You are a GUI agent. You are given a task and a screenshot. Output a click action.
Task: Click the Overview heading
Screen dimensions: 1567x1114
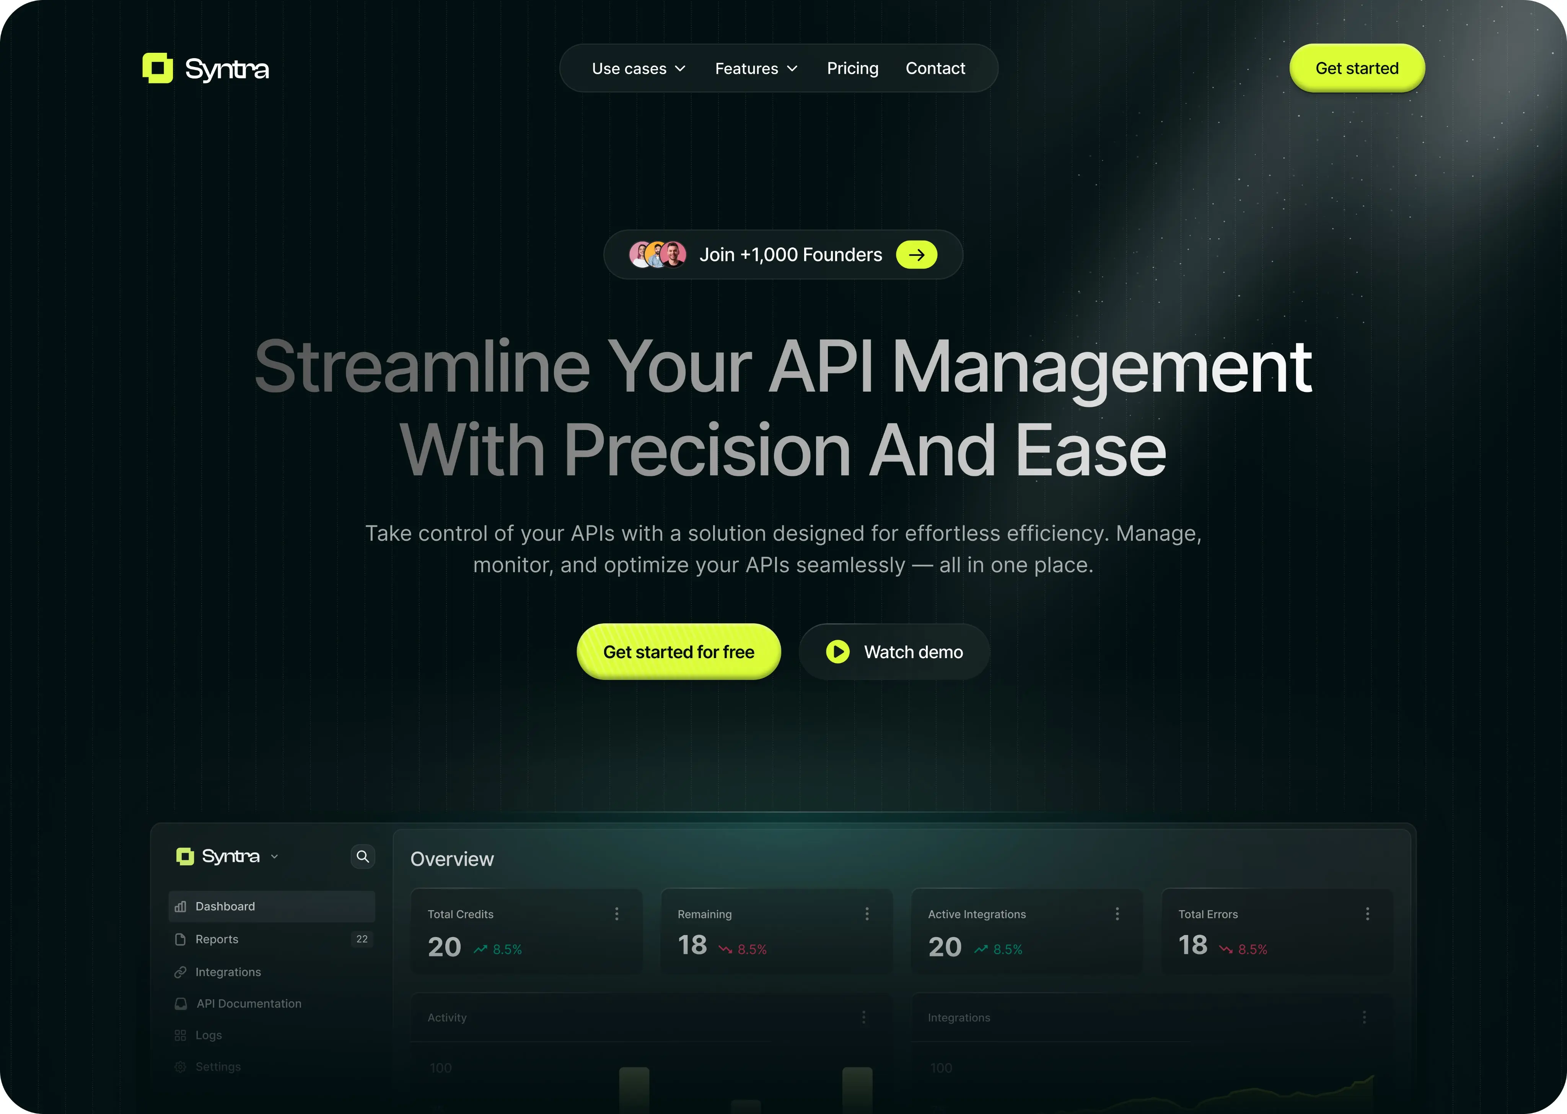(x=451, y=859)
